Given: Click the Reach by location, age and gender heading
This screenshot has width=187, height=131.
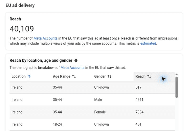Looking at the screenshot, I should point(41,60).
